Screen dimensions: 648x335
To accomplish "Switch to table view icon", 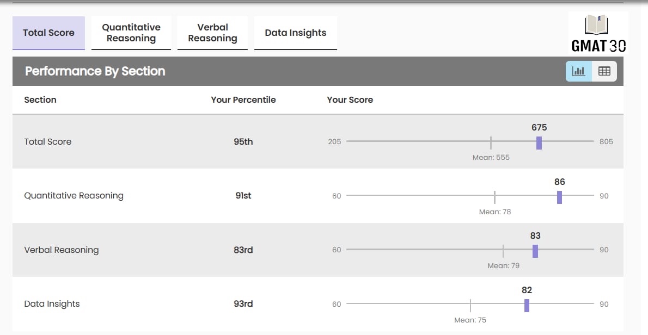I will point(604,71).
